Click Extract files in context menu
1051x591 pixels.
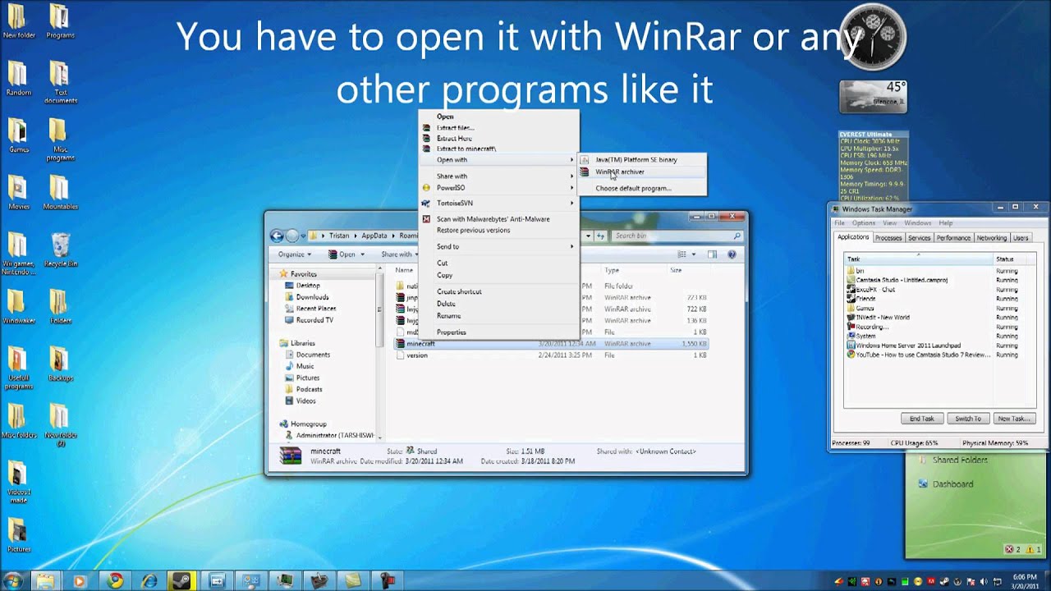pyautogui.click(x=455, y=128)
